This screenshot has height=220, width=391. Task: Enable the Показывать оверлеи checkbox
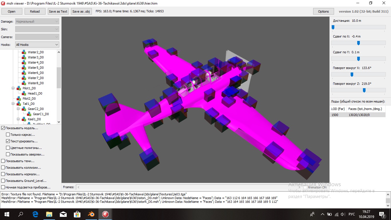tap(8, 154)
